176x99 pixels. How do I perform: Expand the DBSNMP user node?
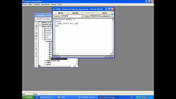pyautogui.click(x=42, y=31)
